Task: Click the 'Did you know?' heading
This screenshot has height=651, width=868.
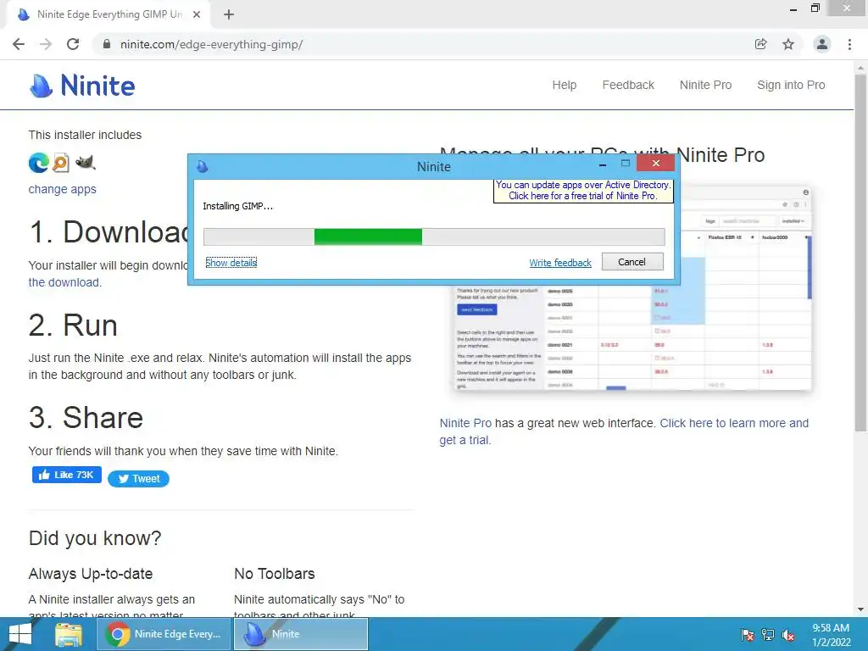Action: [95, 538]
